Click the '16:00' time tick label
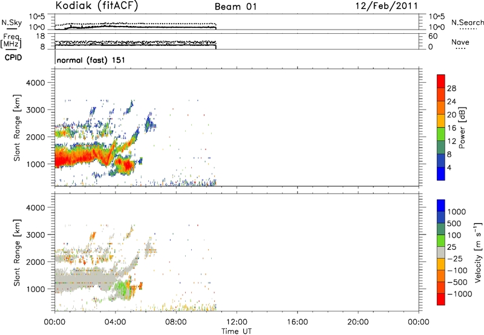 click(297, 322)
